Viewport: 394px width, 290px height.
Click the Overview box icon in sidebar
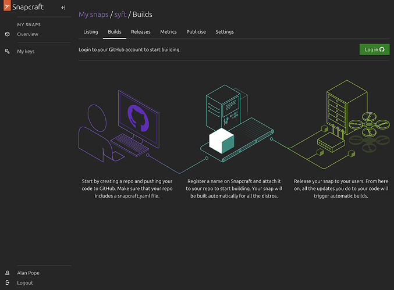pyautogui.click(x=7, y=34)
